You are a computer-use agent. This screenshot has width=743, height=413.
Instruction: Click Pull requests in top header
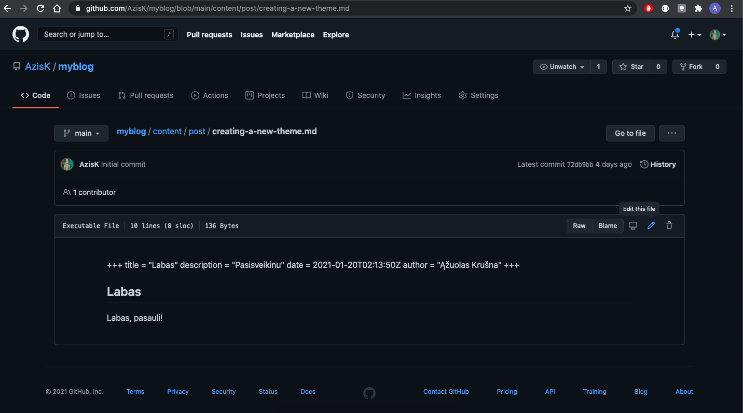[x=210, y=35]
